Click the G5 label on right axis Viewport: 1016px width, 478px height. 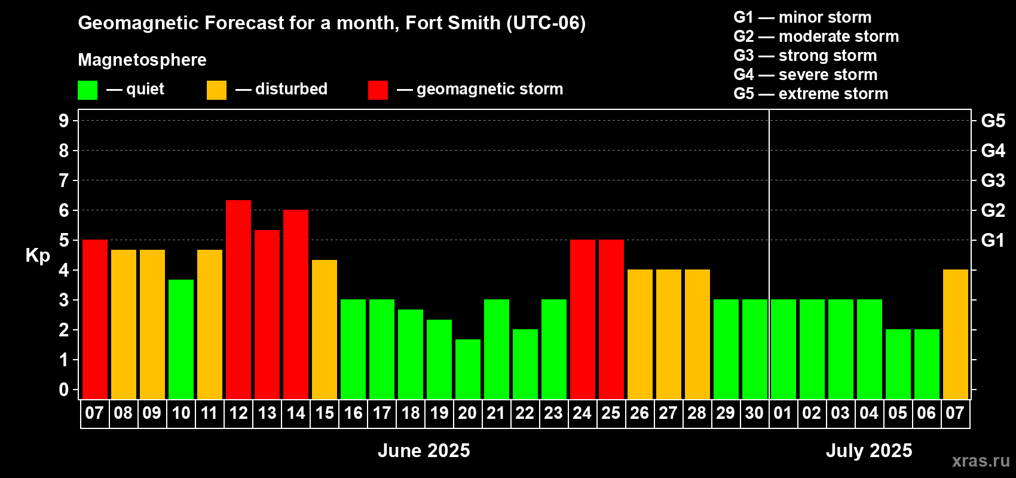coord(993,121)
